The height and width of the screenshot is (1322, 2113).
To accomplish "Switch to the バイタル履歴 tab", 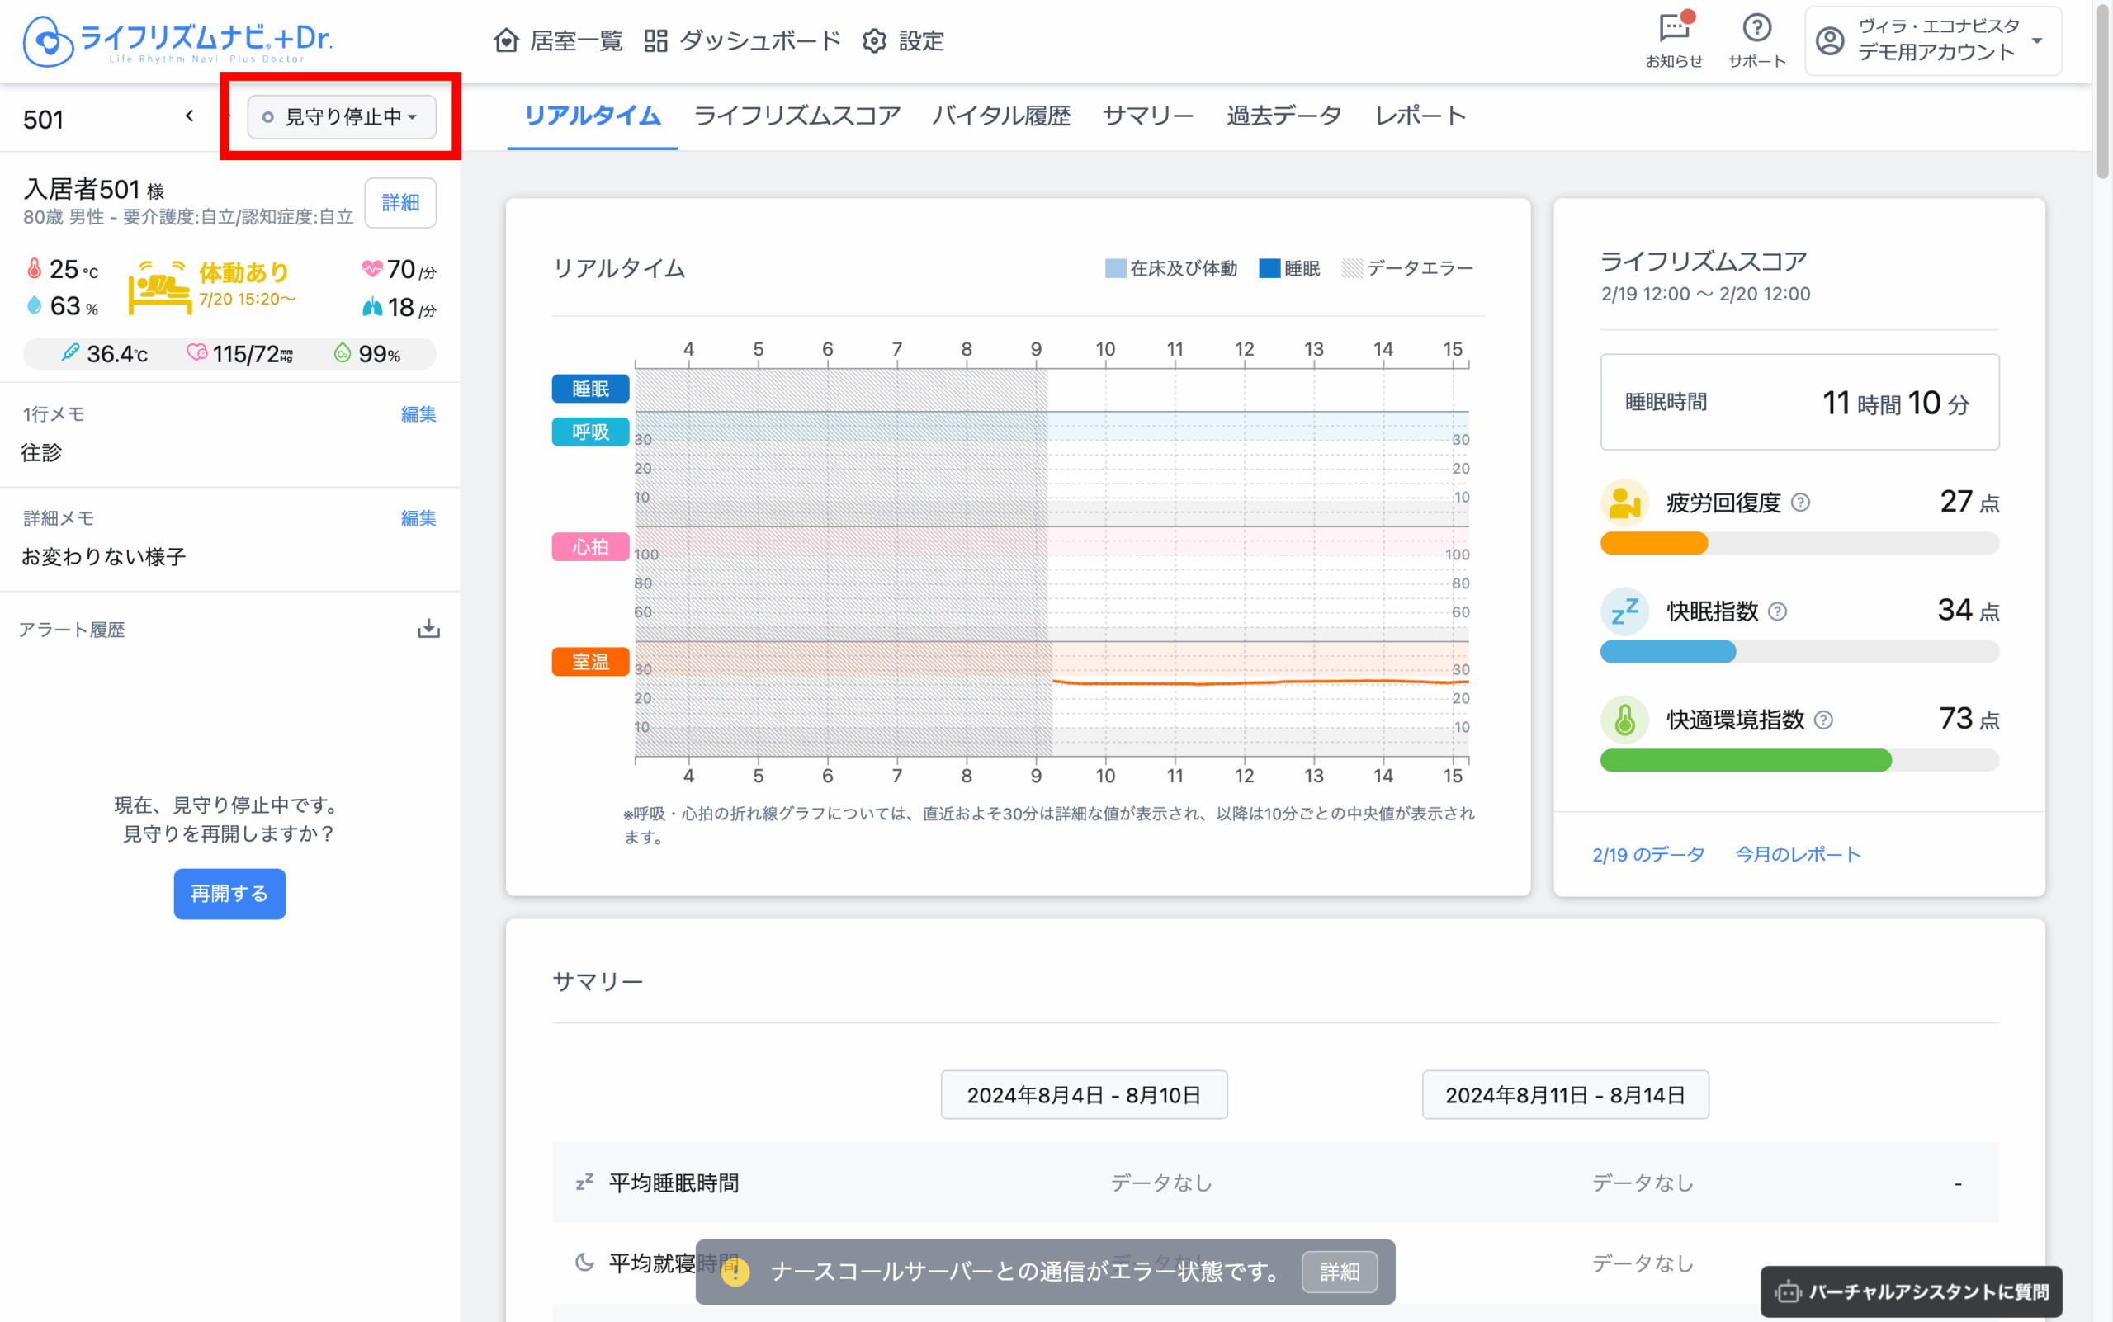I will [x=1000, y=116].
